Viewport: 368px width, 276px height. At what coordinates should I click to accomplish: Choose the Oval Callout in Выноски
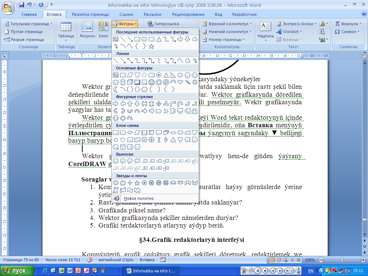pos(130,161)
